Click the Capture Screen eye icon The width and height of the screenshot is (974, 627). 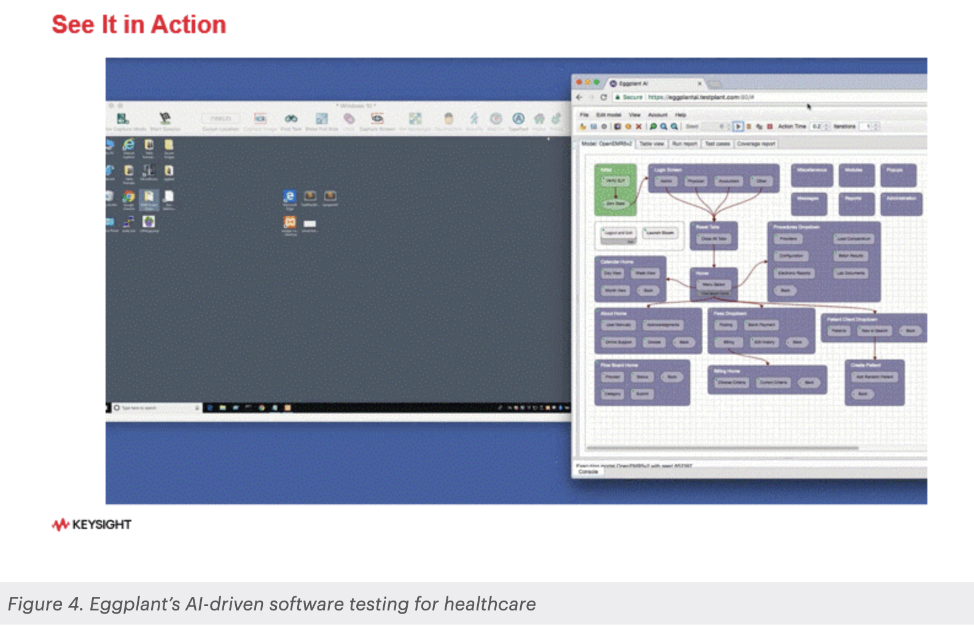tap(377, 118)
